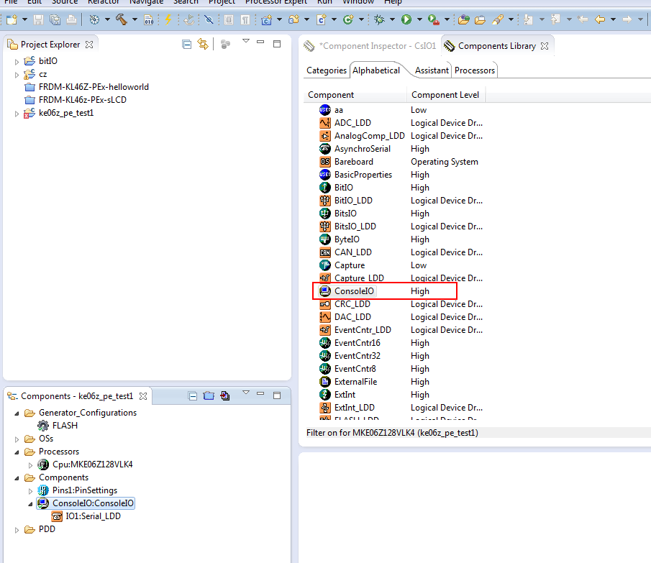
Task: Collapse the ConsoleIO:ConsoleIO node
Action: 30,504
